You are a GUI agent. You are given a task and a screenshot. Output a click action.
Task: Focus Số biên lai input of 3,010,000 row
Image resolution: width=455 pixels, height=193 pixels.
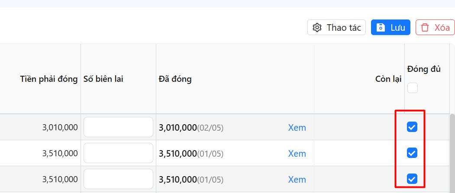(118, 127)
